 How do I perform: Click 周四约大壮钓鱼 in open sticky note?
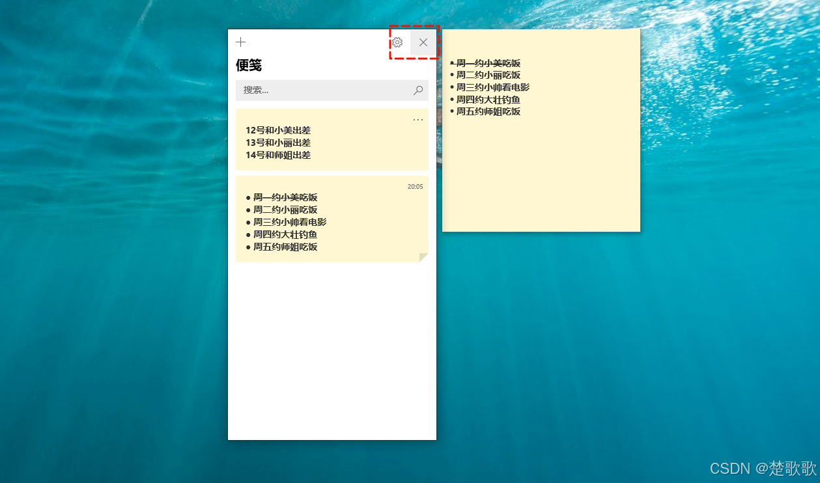[x=488, y=100]
